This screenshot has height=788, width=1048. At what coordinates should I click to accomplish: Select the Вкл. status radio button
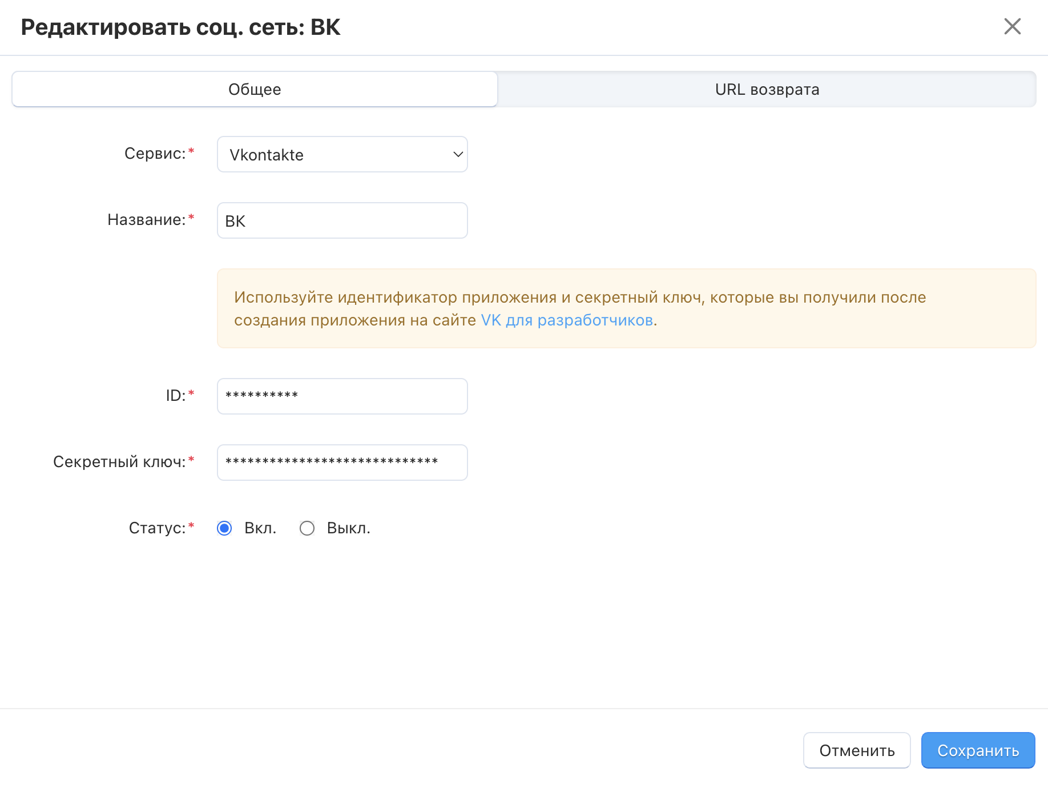(x=225, y=528)
